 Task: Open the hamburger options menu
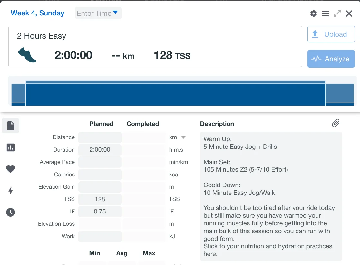(325, 14)
